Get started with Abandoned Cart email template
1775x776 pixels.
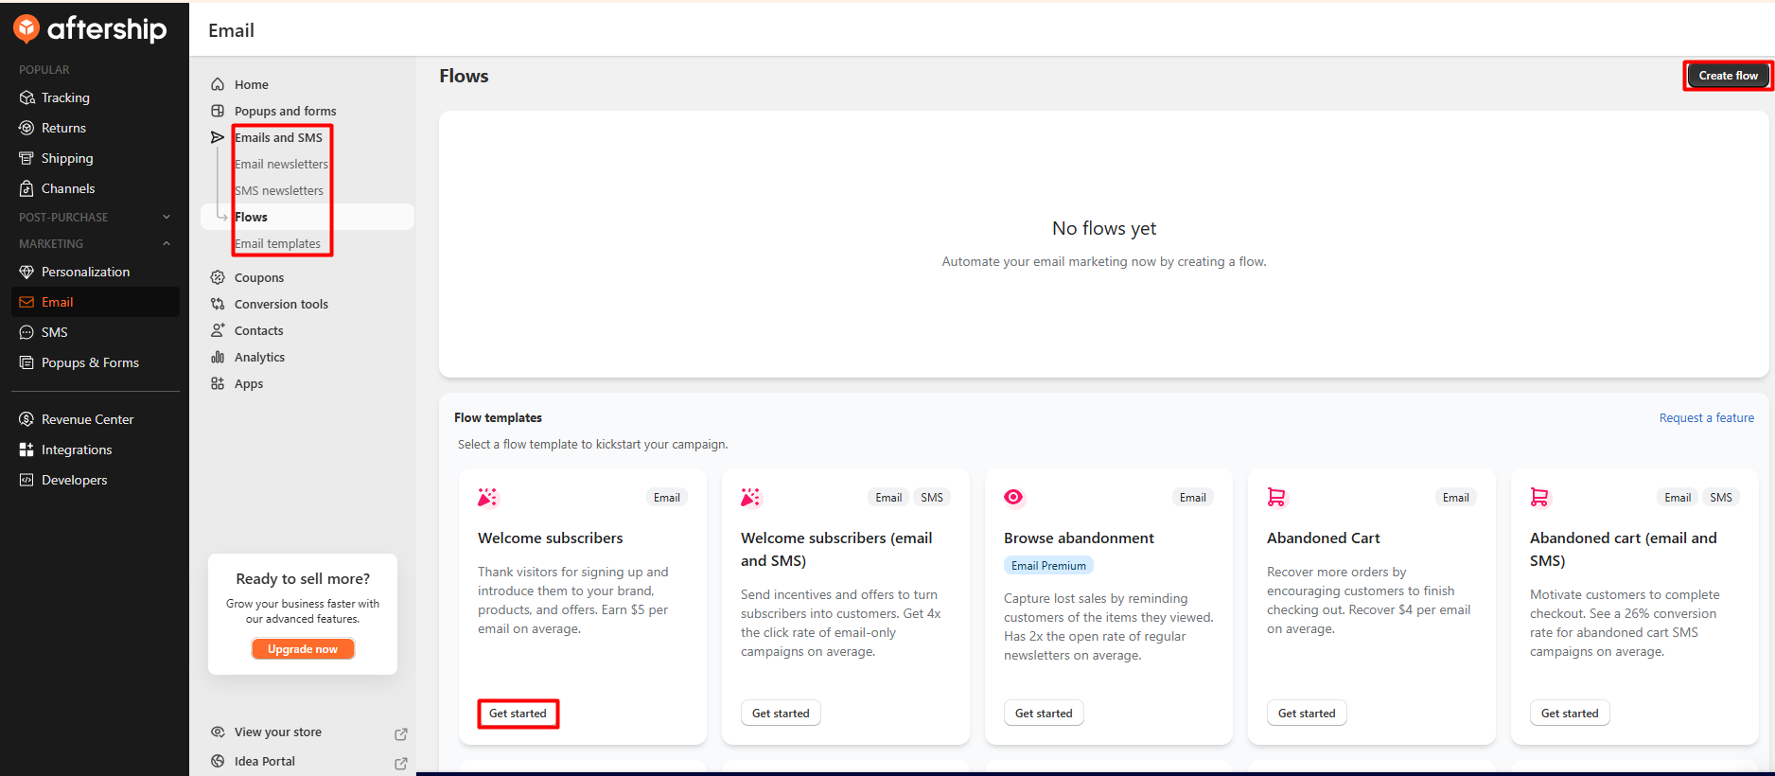[x=1307, y=714]
